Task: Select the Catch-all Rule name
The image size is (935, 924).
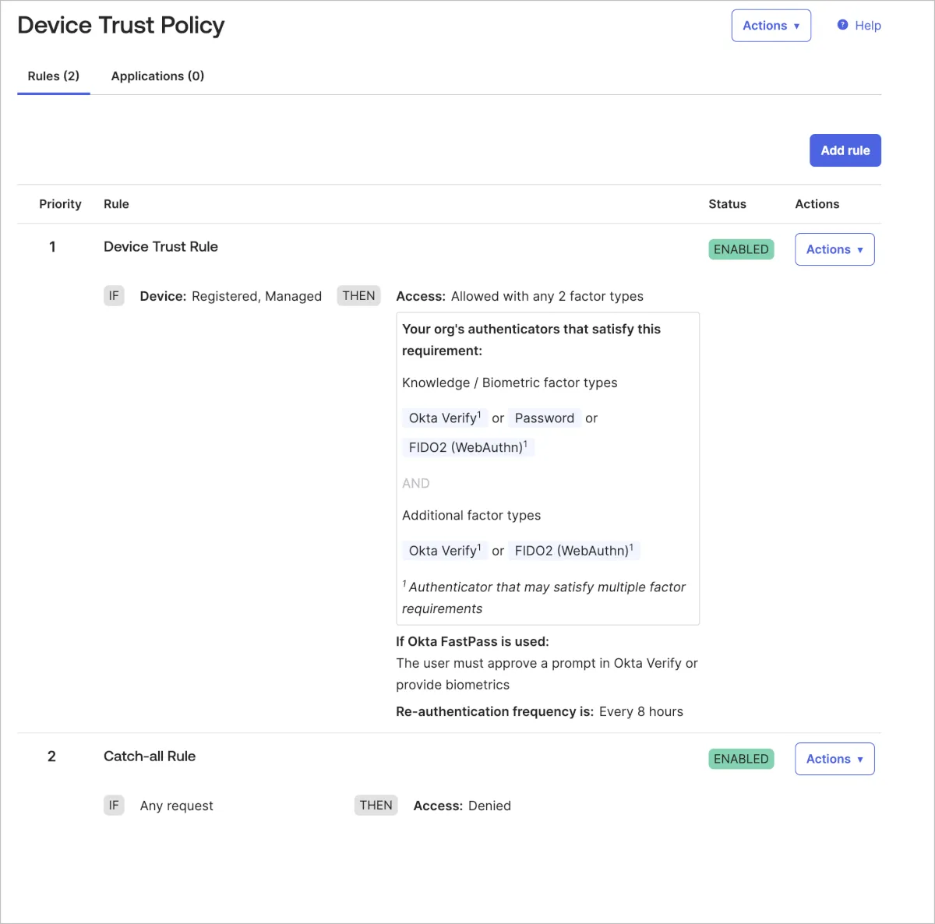Action: [150, 756]
